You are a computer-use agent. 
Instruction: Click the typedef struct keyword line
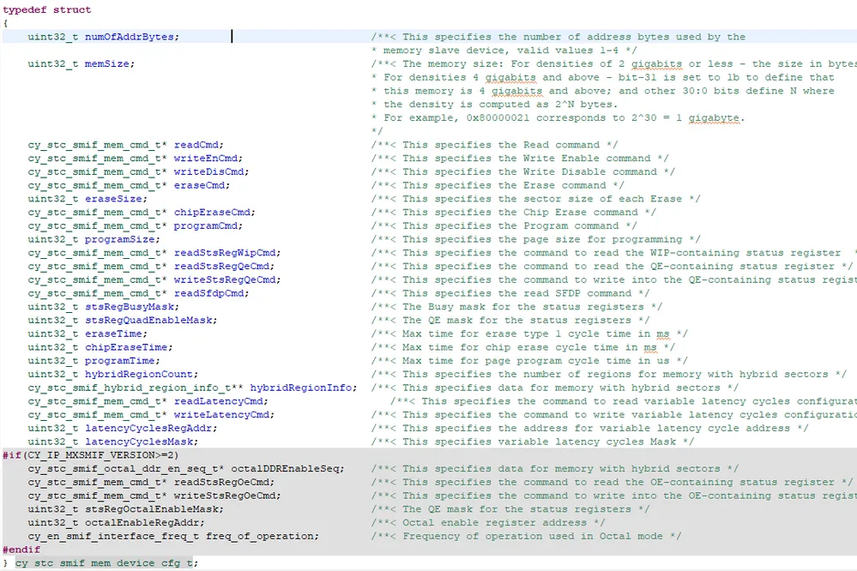47,9
